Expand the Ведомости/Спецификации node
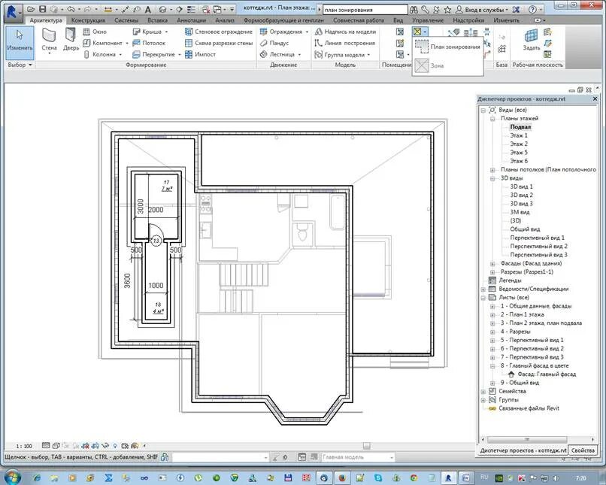The image size is (606, 485). coord(483,289)
